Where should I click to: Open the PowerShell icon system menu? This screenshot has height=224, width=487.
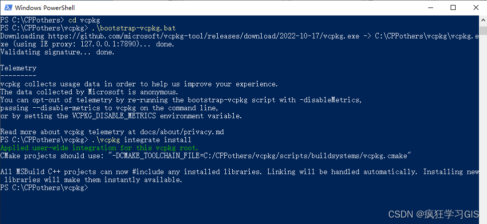click(x=8, y=8)
